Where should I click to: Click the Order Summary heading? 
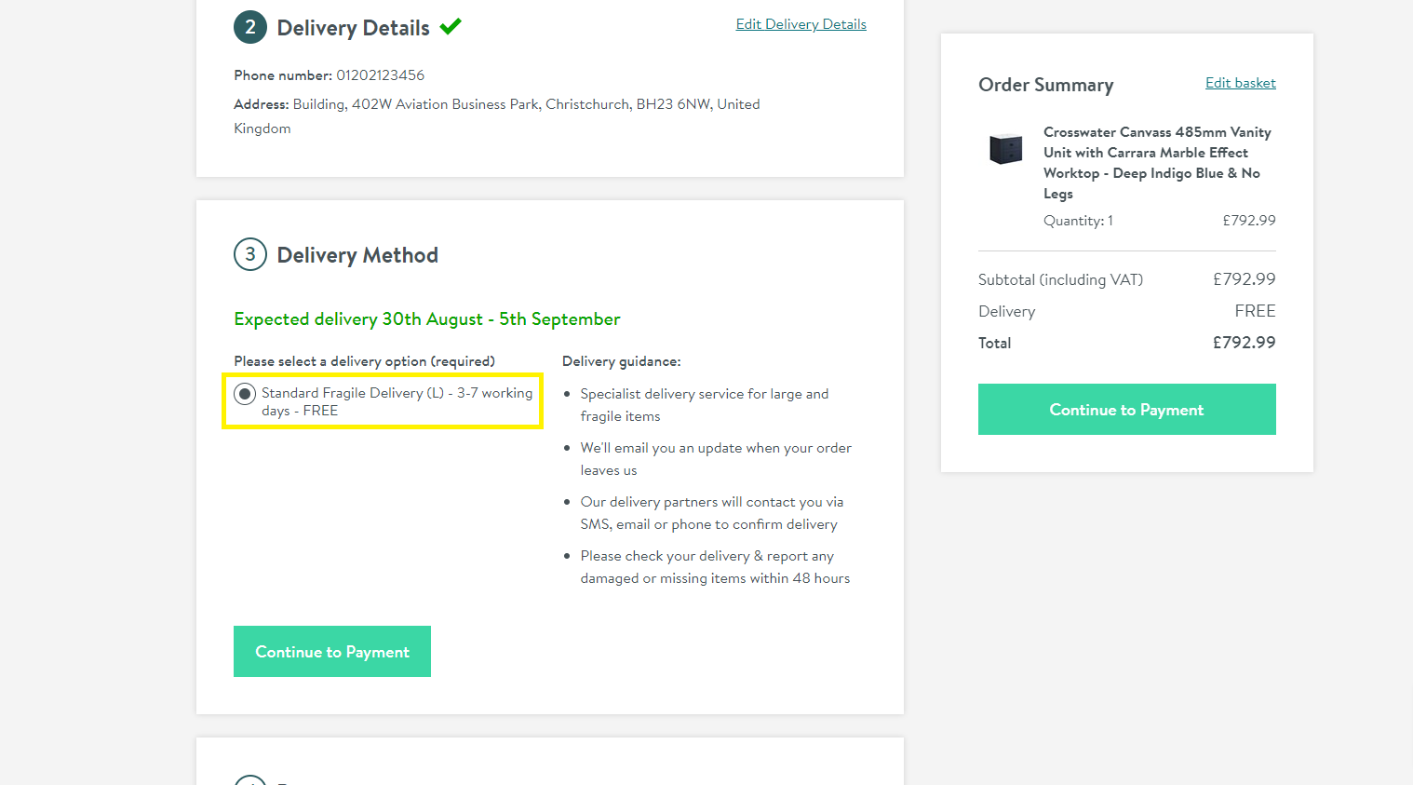[x=1045, y=85]
